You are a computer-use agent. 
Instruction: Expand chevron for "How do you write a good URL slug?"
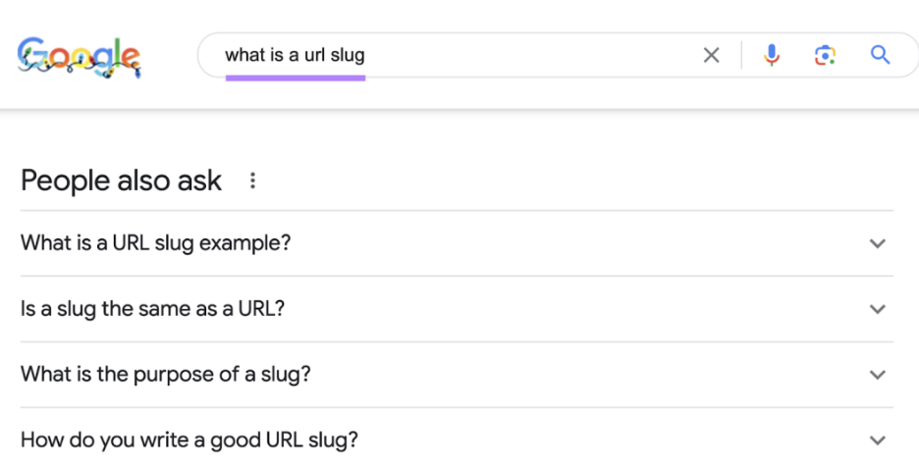(878, 440)
